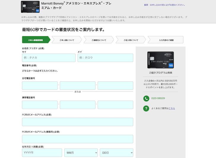Click the card image in the sidebar
This screenshot has width=216, height=158.
[161, 60]
